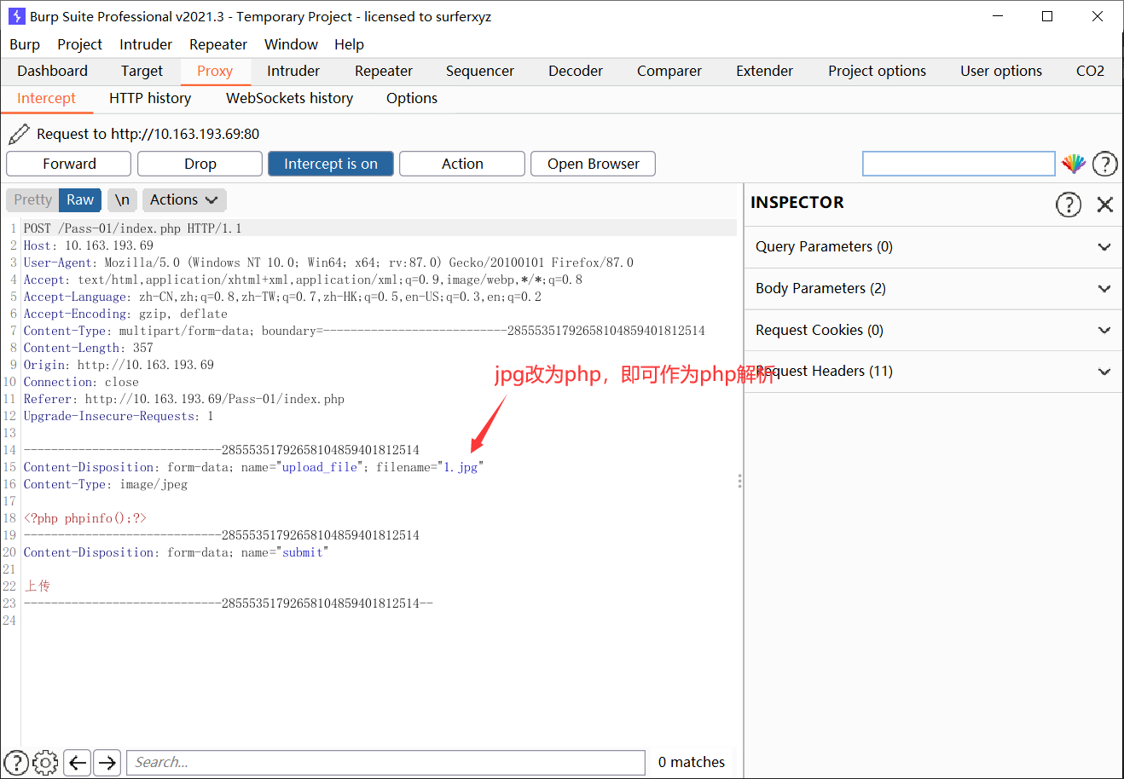Switch to Raw view

click(x=80, y=199)
